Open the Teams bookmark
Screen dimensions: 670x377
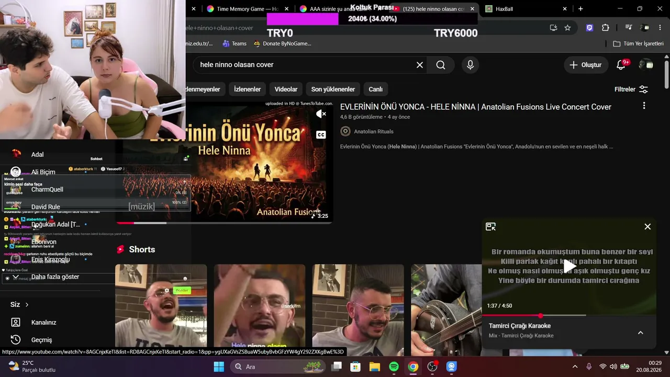click(234, 43)
